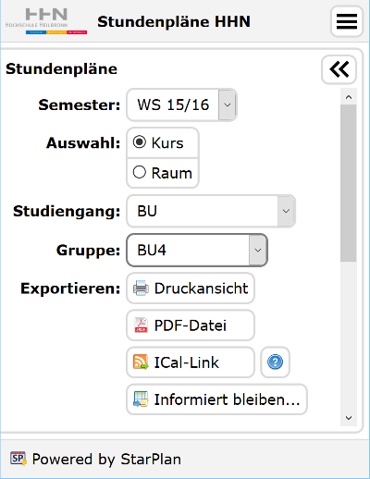Viewport: 370px width, 479px height.
Task: Export the schedule as PDF-Datei
Action: coord(191,325)
